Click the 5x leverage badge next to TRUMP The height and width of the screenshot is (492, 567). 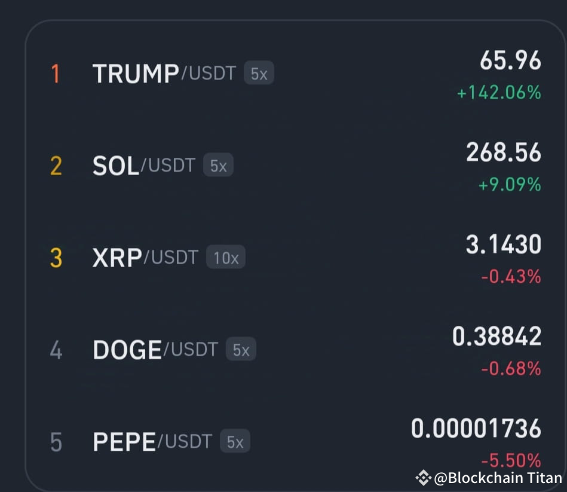point(259,73)
